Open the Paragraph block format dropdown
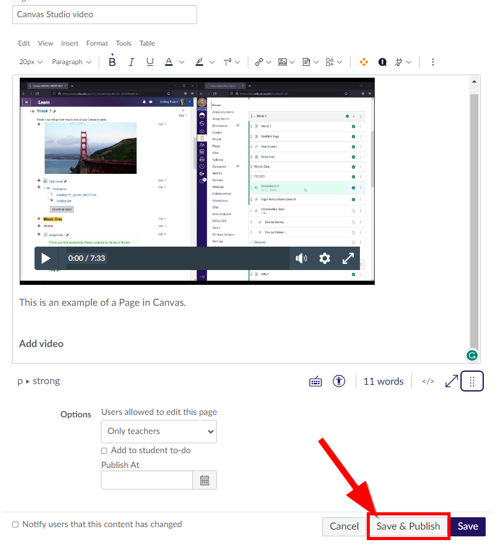This screenshot has height=545, width=498. [71, 62]
